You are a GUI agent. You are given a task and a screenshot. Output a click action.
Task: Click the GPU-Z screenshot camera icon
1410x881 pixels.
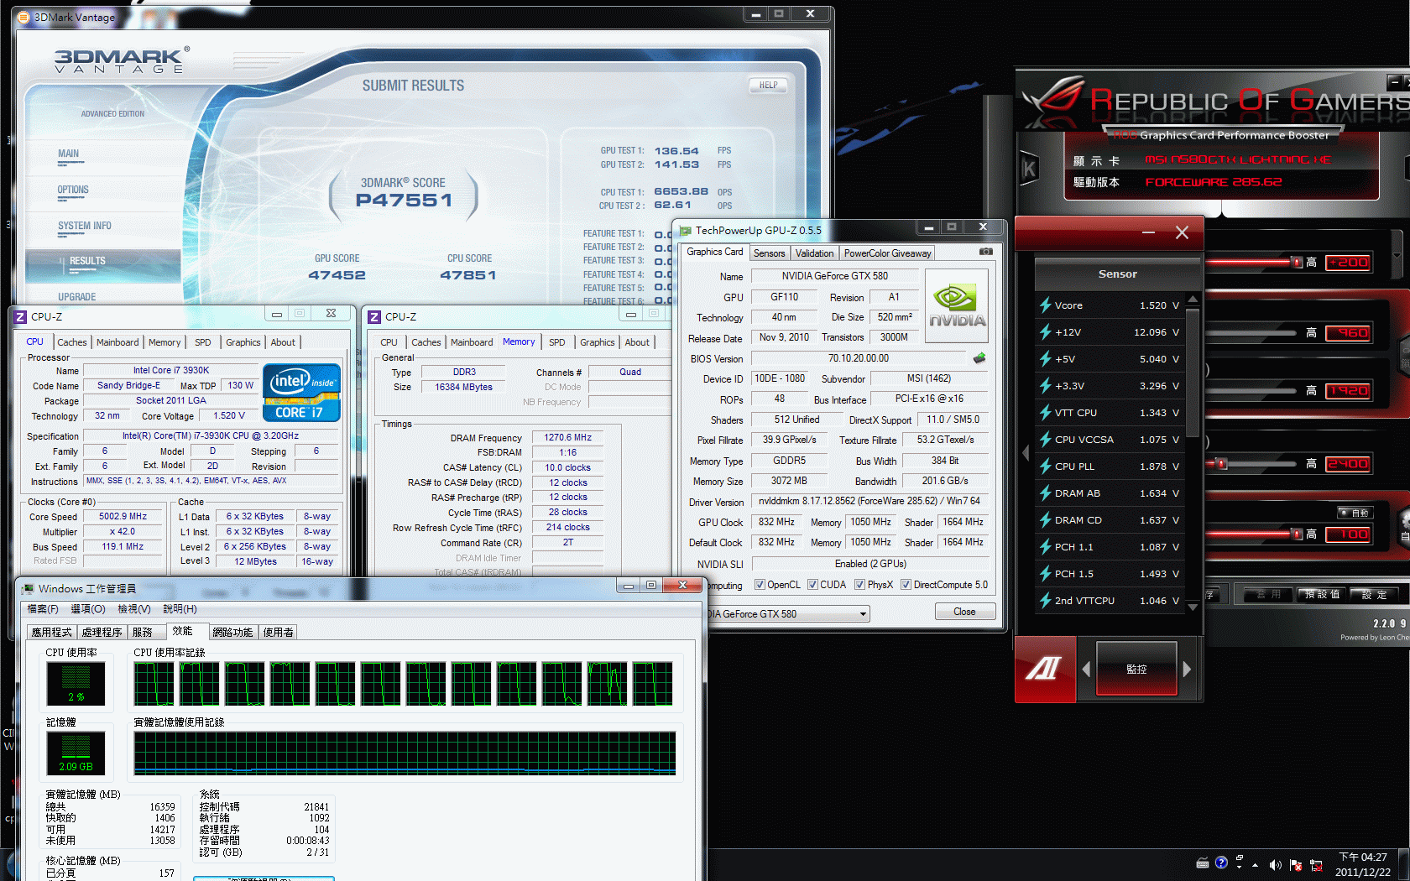pos(986,252)
